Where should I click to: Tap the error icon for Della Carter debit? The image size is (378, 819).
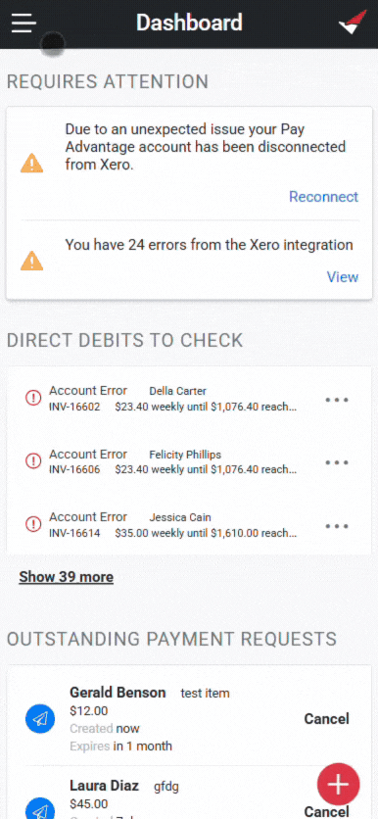33,398
